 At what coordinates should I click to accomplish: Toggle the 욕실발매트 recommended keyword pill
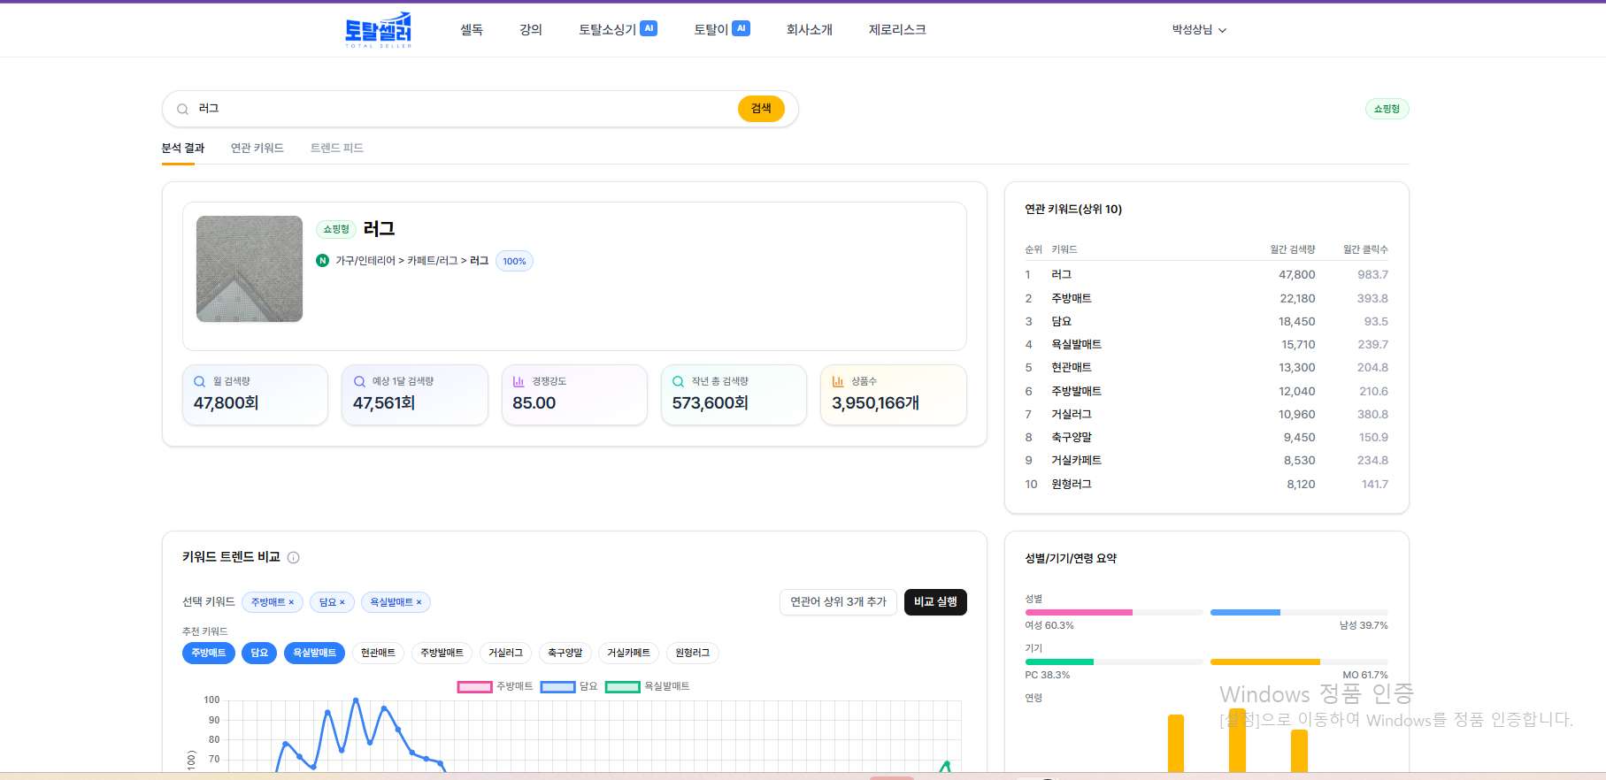(x=314, y=653)
